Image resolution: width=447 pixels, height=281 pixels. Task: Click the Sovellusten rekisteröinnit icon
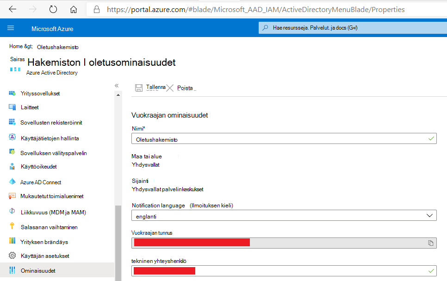point(12,122)
